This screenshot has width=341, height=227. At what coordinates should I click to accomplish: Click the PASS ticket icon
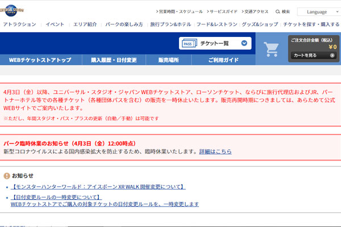(x=189, y=43)
